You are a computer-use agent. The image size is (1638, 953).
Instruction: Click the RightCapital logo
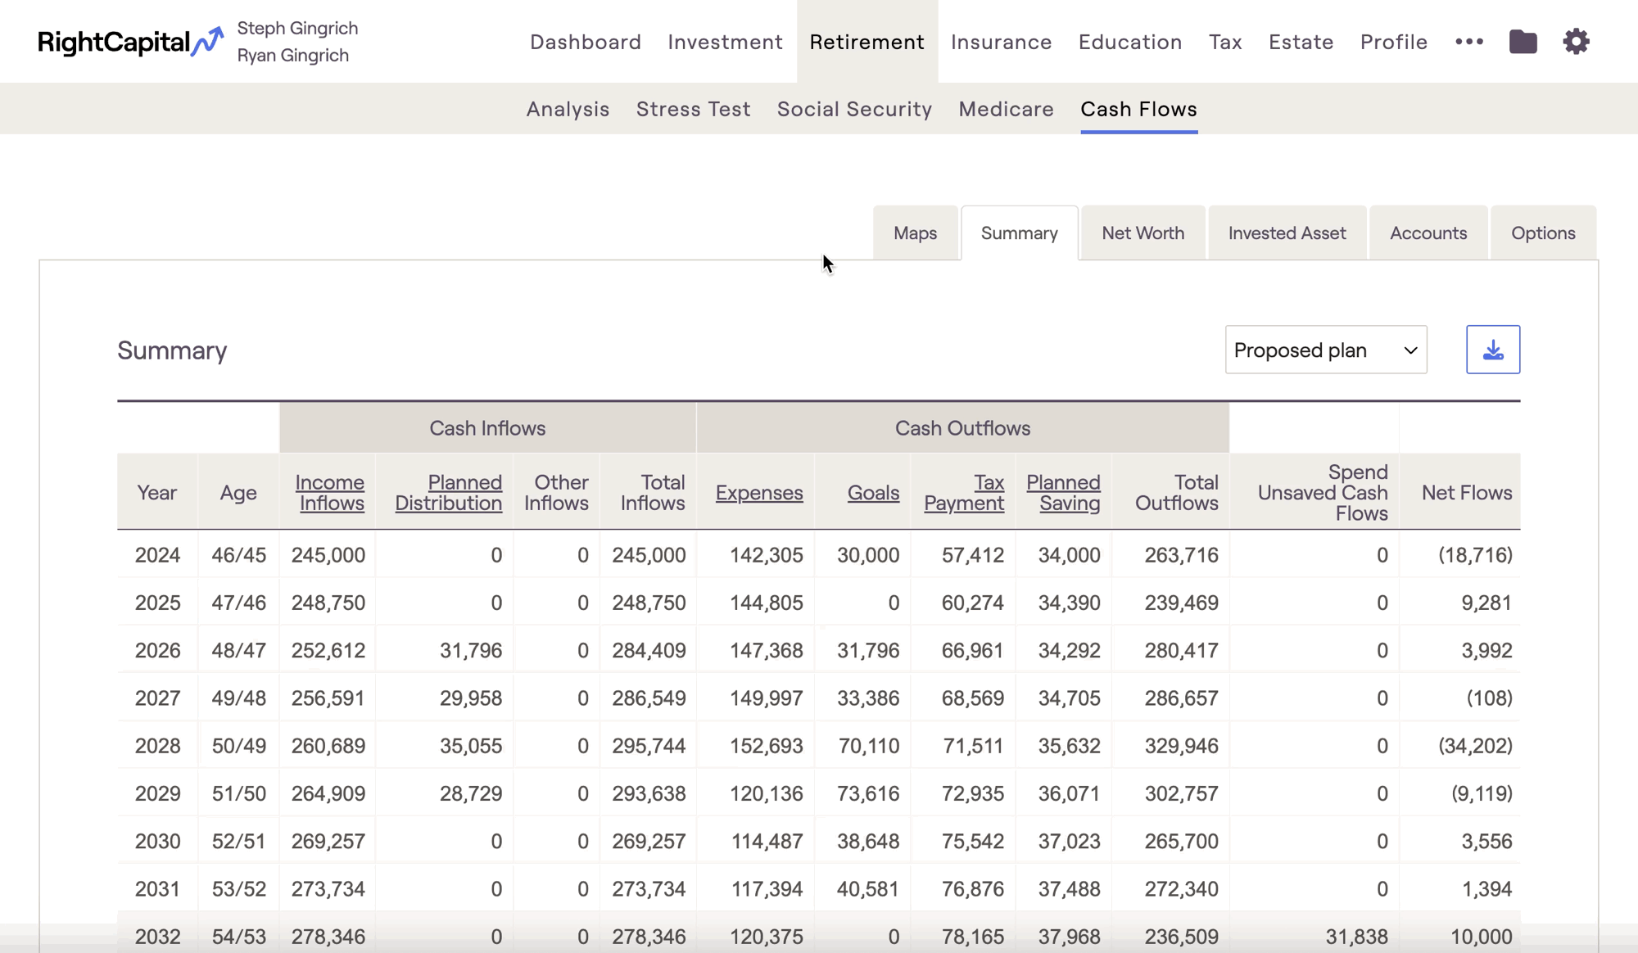coord(131,42)
